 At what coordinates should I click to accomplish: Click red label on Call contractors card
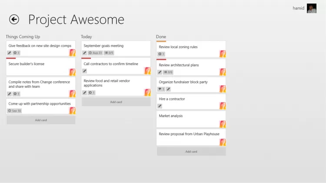tap(86, 58)
